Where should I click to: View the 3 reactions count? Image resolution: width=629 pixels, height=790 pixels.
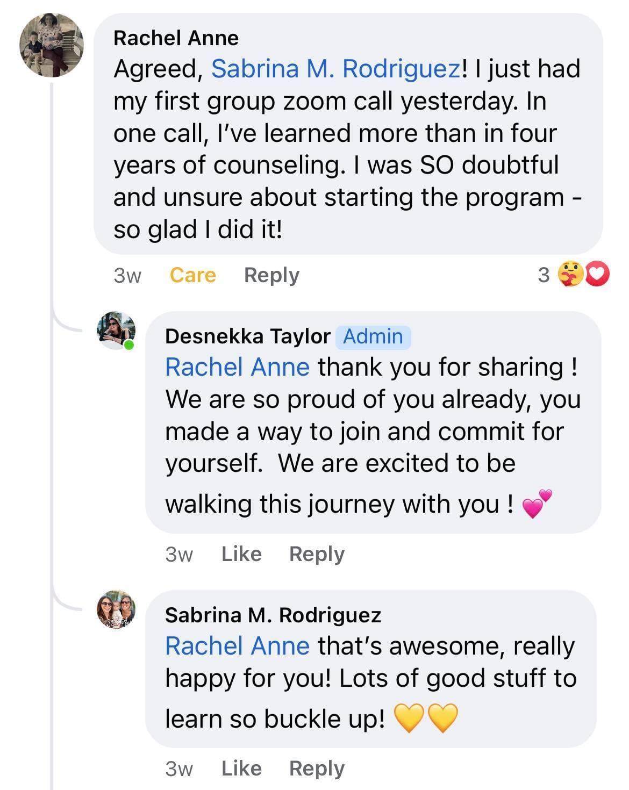(544, 275)
